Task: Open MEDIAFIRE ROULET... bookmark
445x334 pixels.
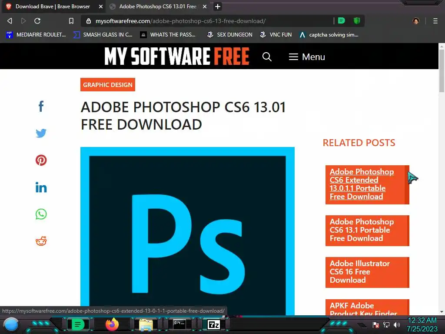Action: (x=36, y=35)
